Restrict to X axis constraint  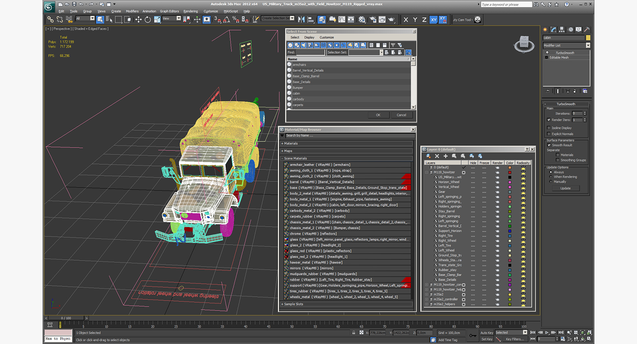click(x=405, y=19)
